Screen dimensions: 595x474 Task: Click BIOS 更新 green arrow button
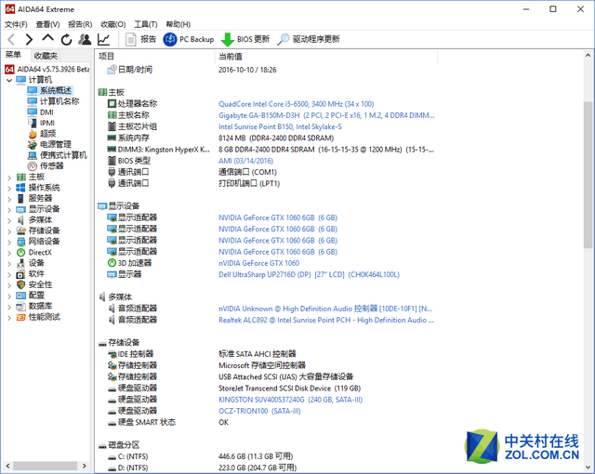pos(245,39)
